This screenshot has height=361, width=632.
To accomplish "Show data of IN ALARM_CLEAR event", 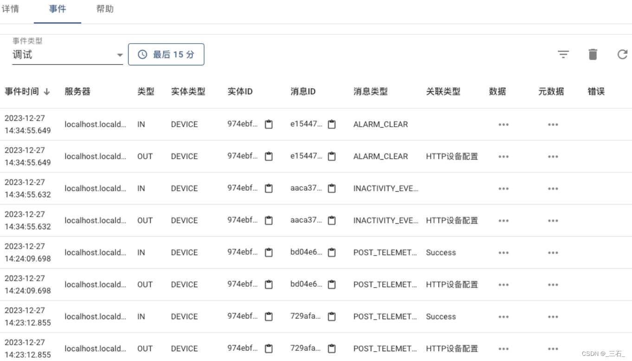I will tap(503, 124).
